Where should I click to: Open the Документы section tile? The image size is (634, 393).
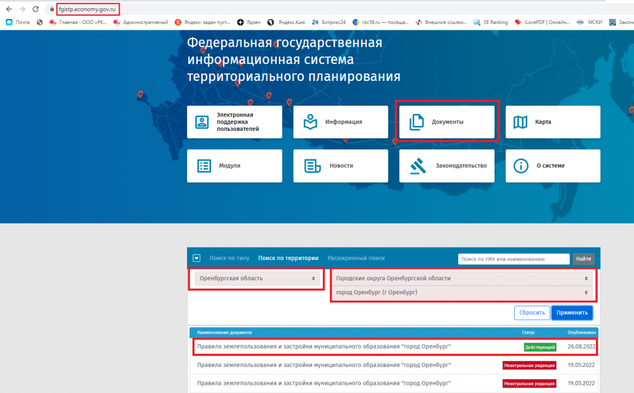click(447, 122)
